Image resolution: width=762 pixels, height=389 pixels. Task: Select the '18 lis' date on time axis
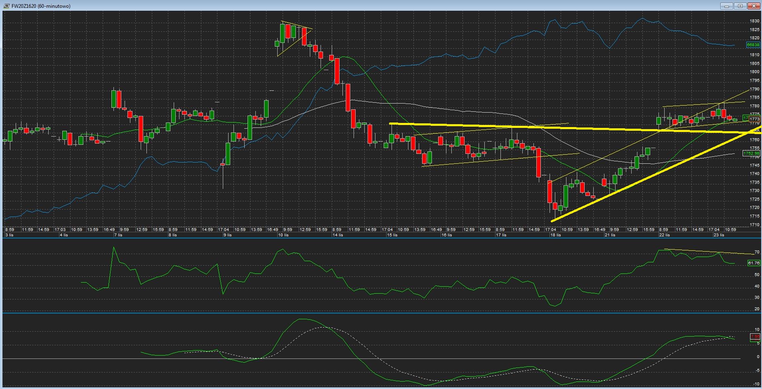tap(555, 235)
